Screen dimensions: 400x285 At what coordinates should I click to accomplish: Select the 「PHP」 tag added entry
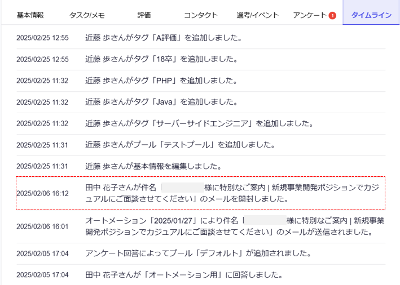[x=161, y=81]
